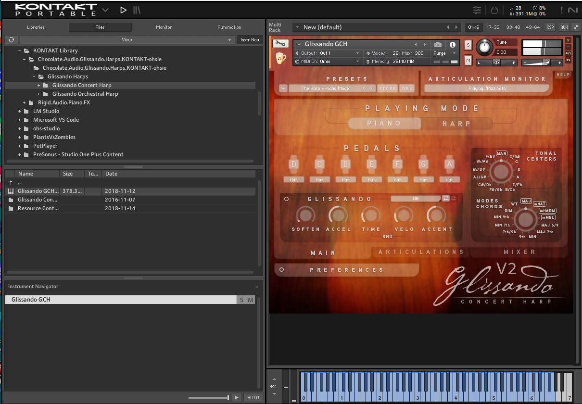Screen dimensions: 582x404
Task: Open the instrument info icon
Action: point(452,44)
